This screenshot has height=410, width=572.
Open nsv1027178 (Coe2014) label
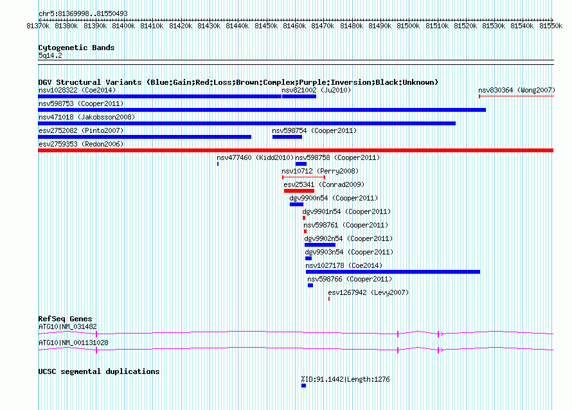coord(344,265)
